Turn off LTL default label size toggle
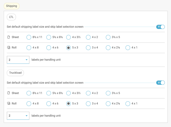171x127 pixels. (160, 27)
